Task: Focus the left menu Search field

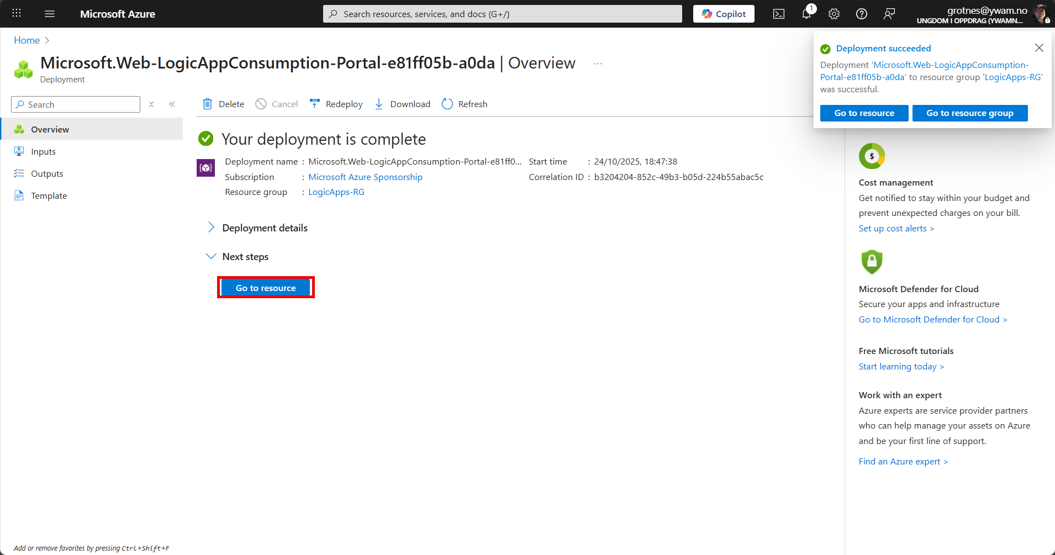Action: pyautogui.click(x=76, y=104)
